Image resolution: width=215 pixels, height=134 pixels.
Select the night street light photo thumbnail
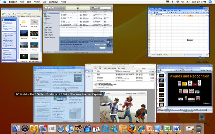click(24, 56)
